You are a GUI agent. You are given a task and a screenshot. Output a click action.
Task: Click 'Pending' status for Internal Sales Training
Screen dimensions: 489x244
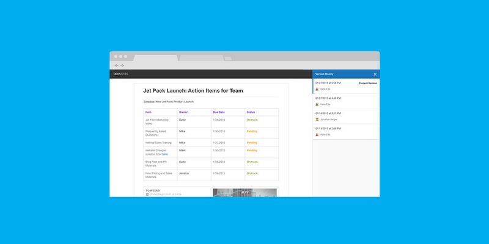click(x=252, y=143)
